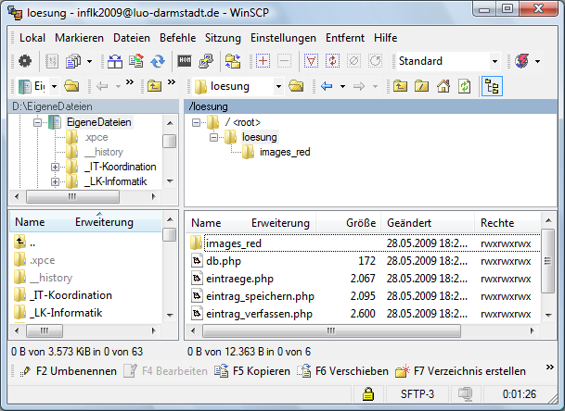
Task: Go to remote home directory icon
Action: click(443, 86)
